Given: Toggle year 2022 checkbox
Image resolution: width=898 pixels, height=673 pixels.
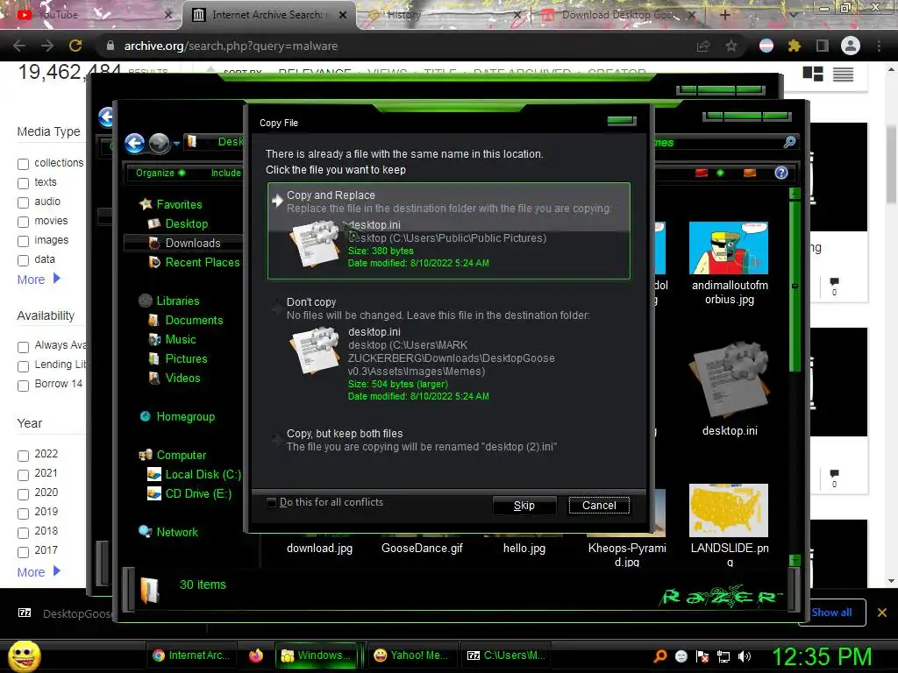Looking at the screenshot, I should 23,456.
